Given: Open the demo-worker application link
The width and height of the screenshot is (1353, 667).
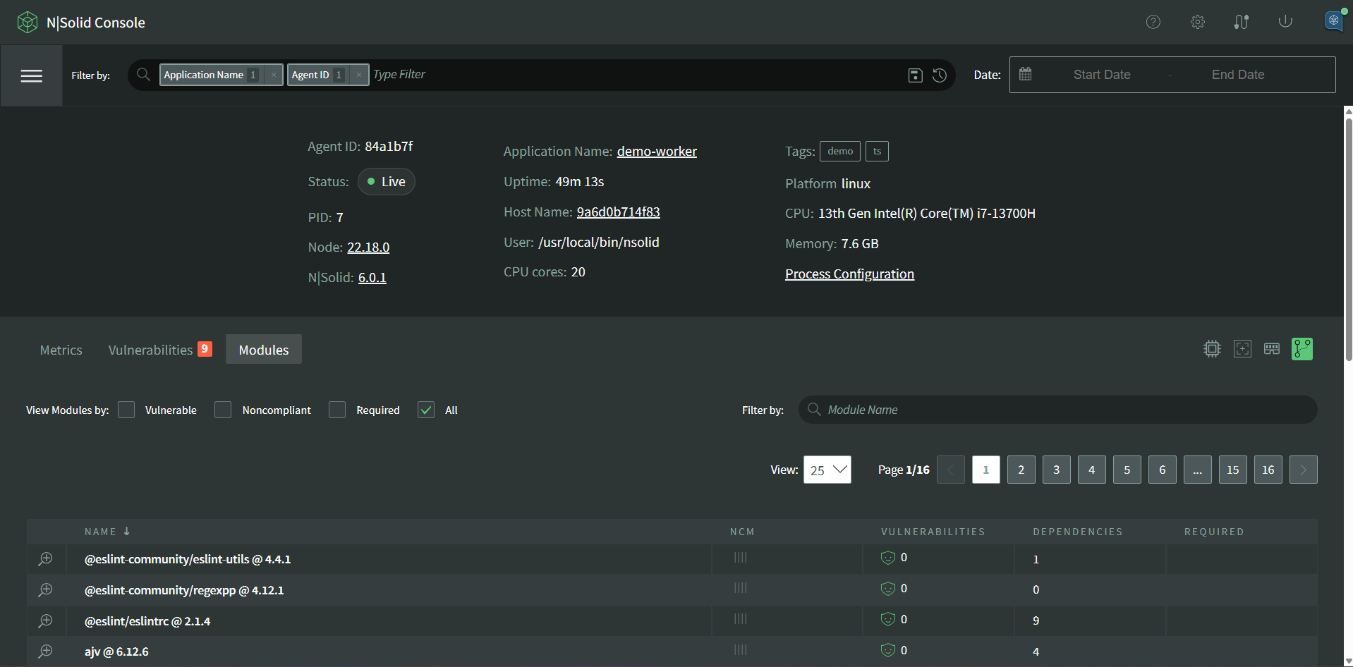Looking at the screenshot, I should 656,151.
